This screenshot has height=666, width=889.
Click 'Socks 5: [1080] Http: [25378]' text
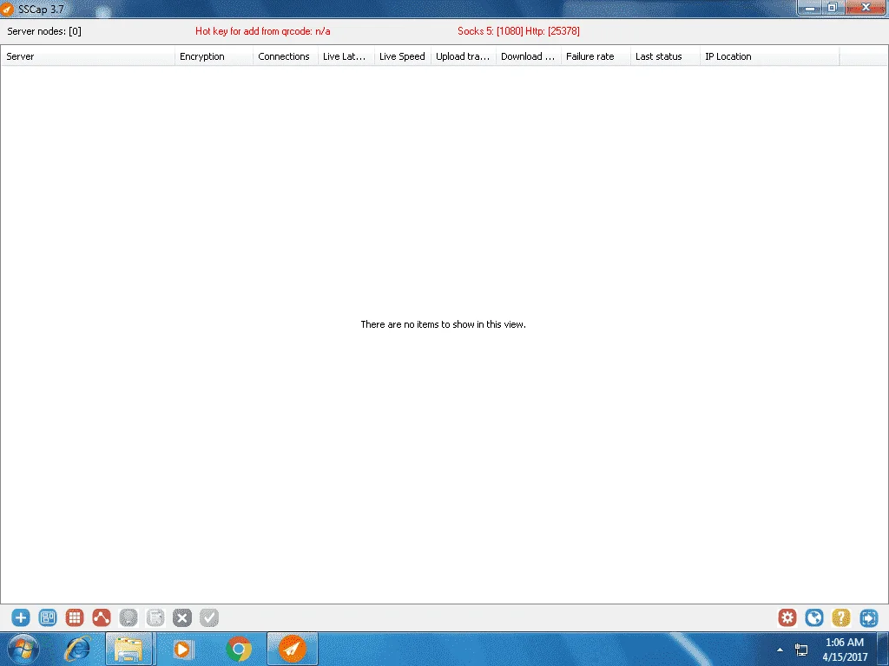(518, 31)
